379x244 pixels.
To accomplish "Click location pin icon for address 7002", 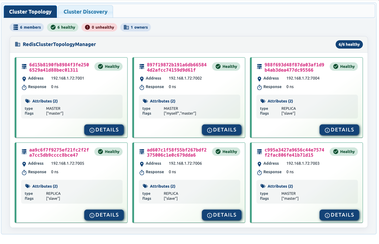I will click(142, 79).
